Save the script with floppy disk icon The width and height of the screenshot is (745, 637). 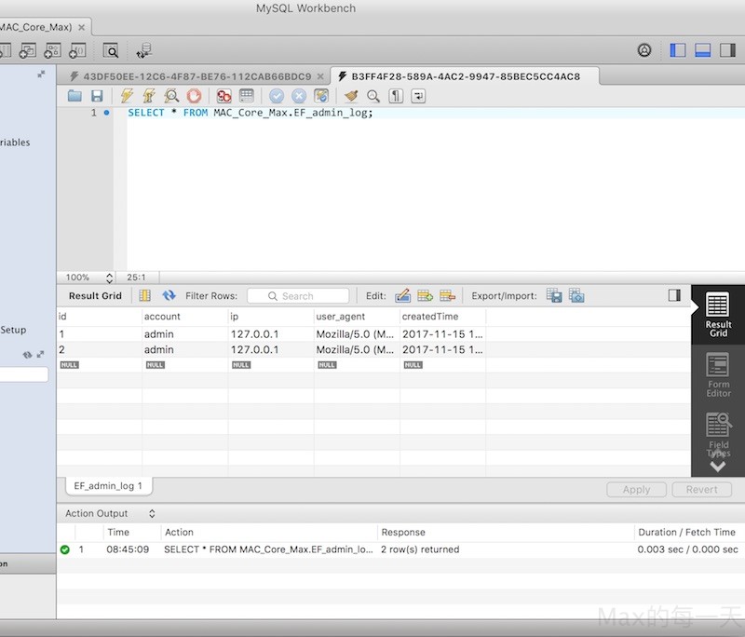pyautogui.click(x=97, y=96)
